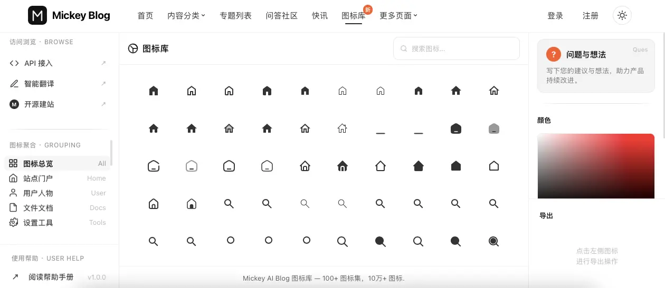Go to the 问答社区 page
Image resolution: width=665 pixels, height=288 pixels.
click(x=282, y=16)
